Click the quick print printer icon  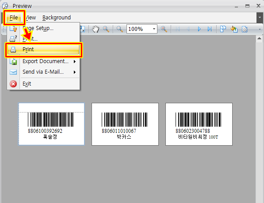click(x=13, y=49)
